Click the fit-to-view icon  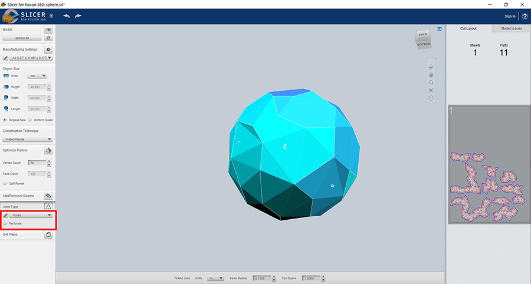[431, 90]
